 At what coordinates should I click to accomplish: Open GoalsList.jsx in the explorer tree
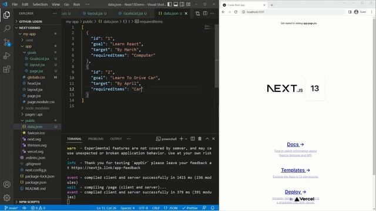(39, 59)
